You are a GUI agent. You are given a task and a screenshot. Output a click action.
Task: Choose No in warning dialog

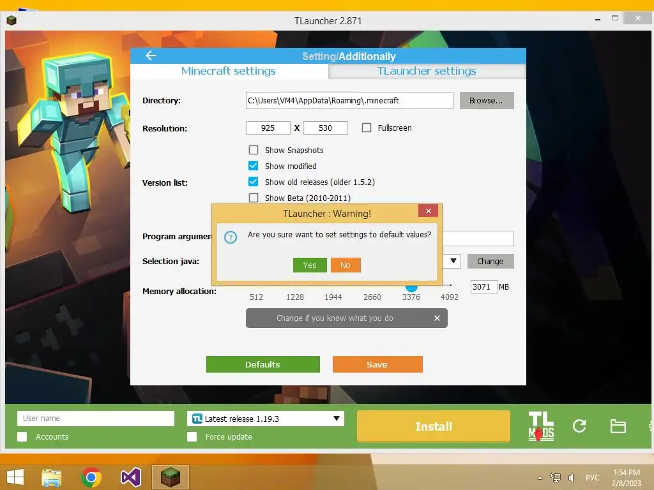(346, 265)
